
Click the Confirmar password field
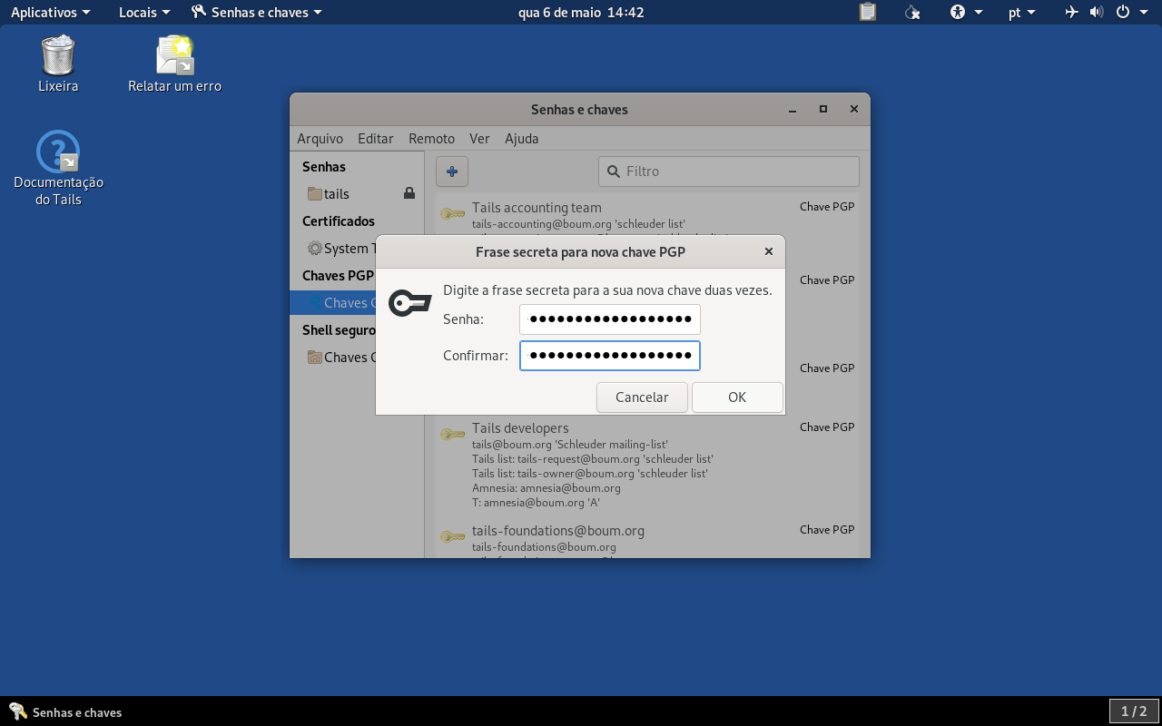(x=610, y=355)
